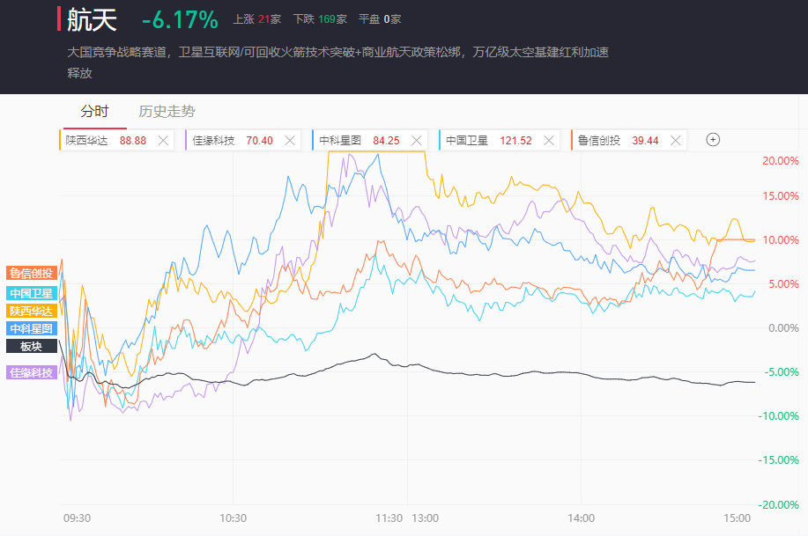Remove 中国卫星 from the comparison chart
The width and height of the screenshot is (808, 536).
549,140
